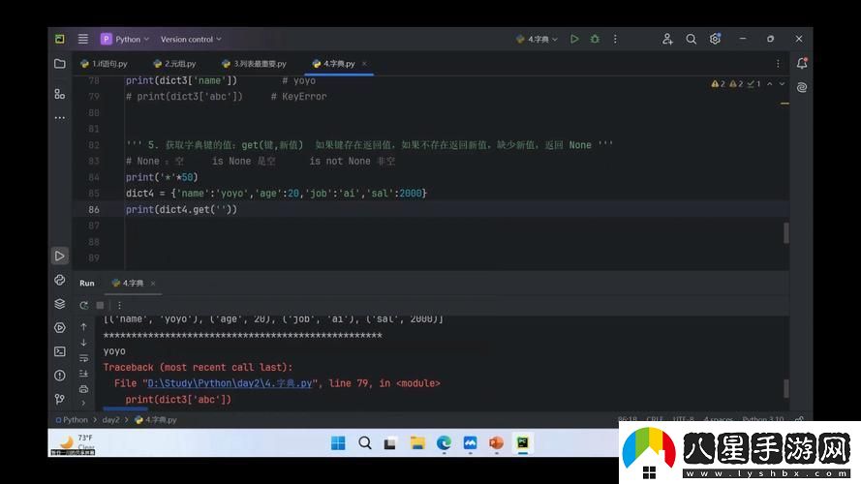The image size is (861, 484).
Task: Open the Git version control tool icon
Action: coord(60,399)
